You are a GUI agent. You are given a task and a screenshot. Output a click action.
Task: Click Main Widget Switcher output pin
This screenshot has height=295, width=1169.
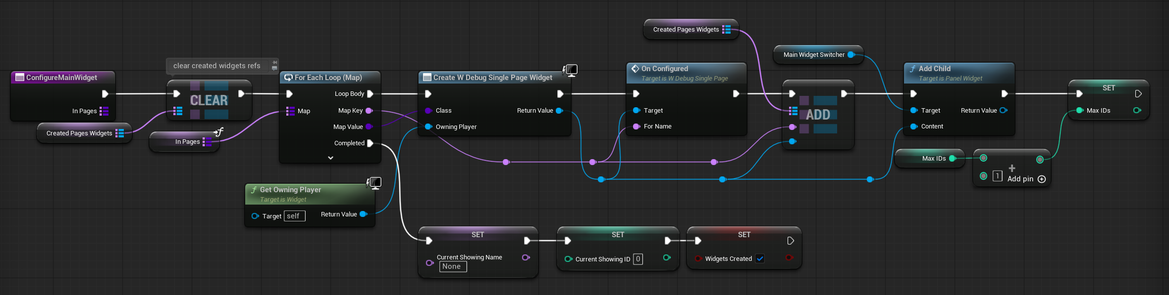click(851, 55)
